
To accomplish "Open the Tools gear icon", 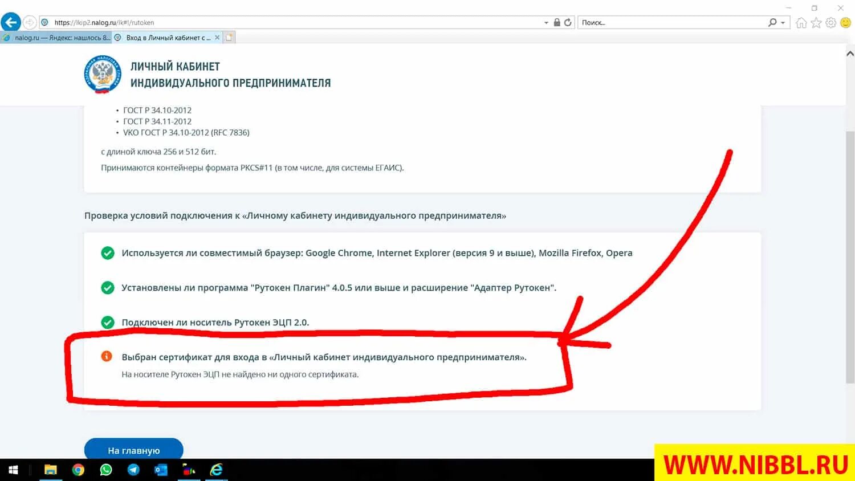I will coord(831,23).
